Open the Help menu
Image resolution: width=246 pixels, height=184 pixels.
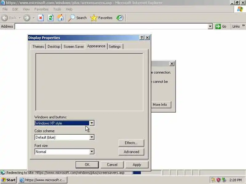tap(69, 9)
